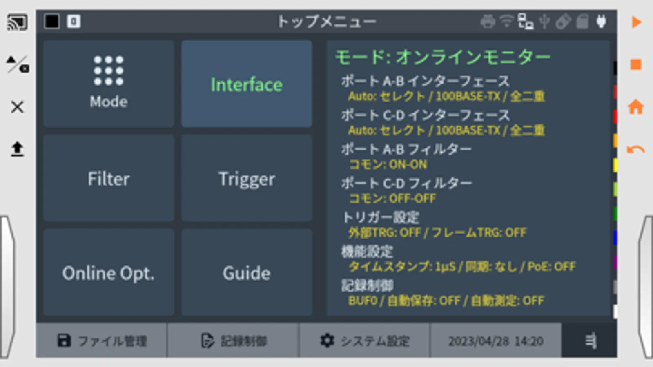Click ポート A-B フィルター label
The height and width of the screenshot is (367, 653).
pos(406,149)
